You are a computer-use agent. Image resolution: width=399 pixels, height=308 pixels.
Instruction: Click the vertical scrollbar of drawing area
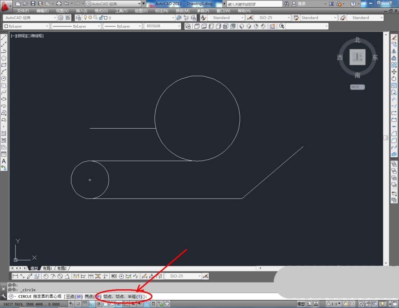tap(386, 137)
